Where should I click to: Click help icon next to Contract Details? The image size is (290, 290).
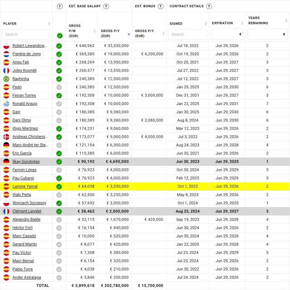pos(209,6)
